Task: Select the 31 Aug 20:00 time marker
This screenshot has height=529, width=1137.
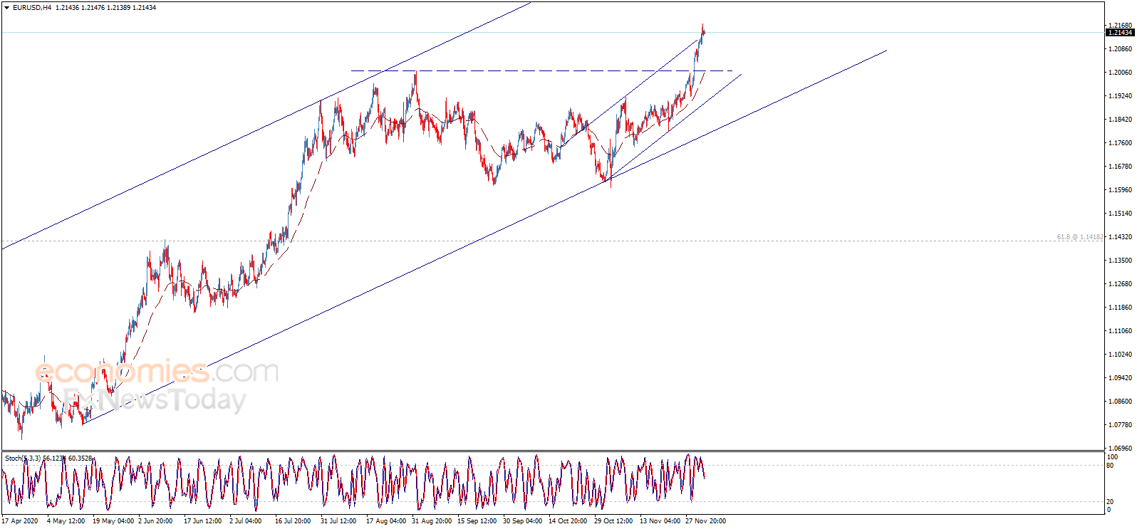Action: 431,521
